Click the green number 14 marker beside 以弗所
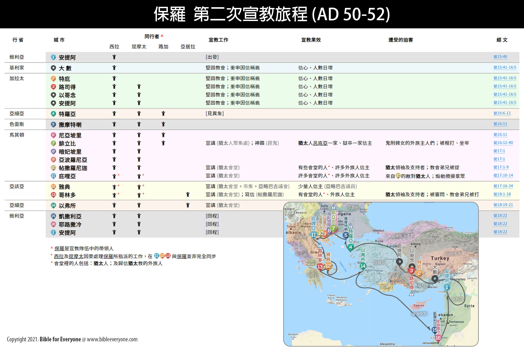Screen dimensions: 524x349 pos(53,205)
